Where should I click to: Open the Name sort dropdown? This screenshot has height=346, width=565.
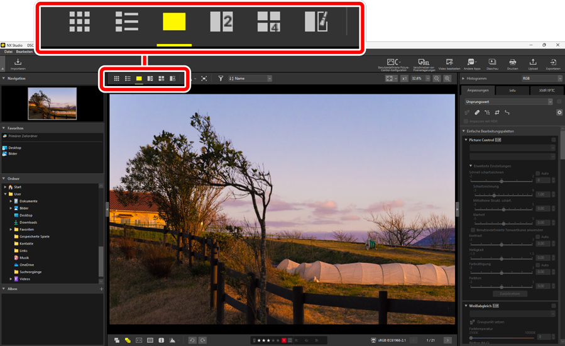point(250,79)
